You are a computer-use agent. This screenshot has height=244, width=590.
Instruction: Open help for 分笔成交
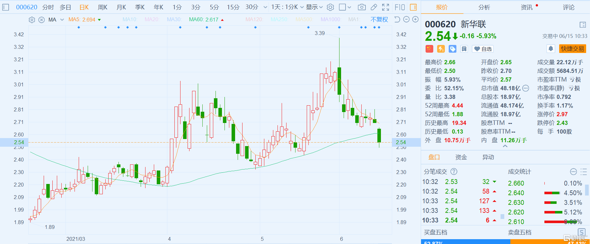[x=454, y=172]
